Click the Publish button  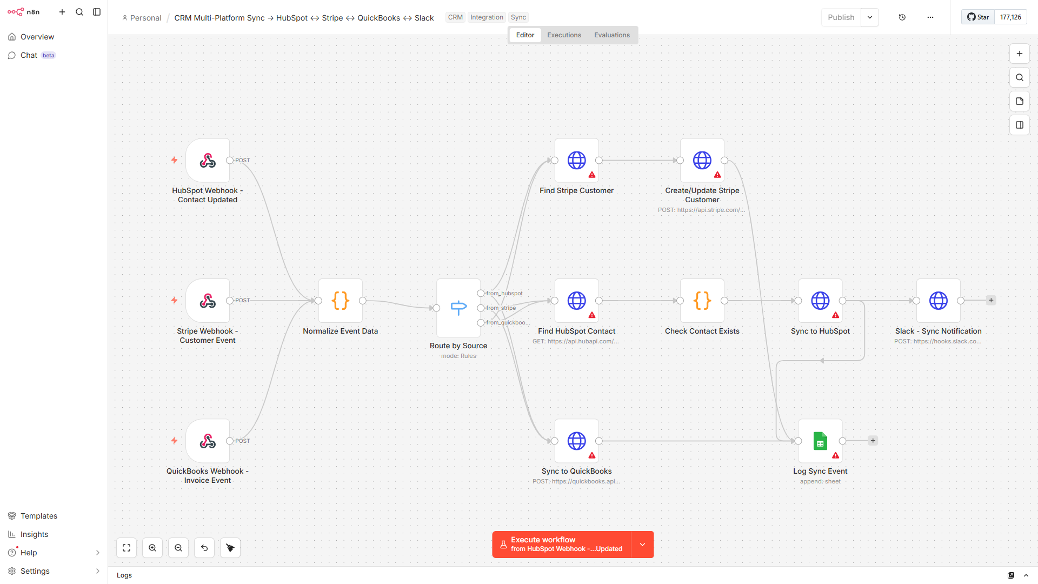click(841, 17)
